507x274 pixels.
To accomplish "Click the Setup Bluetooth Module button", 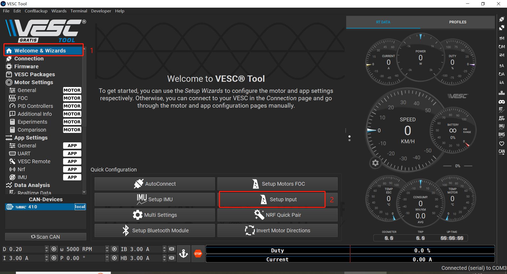I will 155,230.
